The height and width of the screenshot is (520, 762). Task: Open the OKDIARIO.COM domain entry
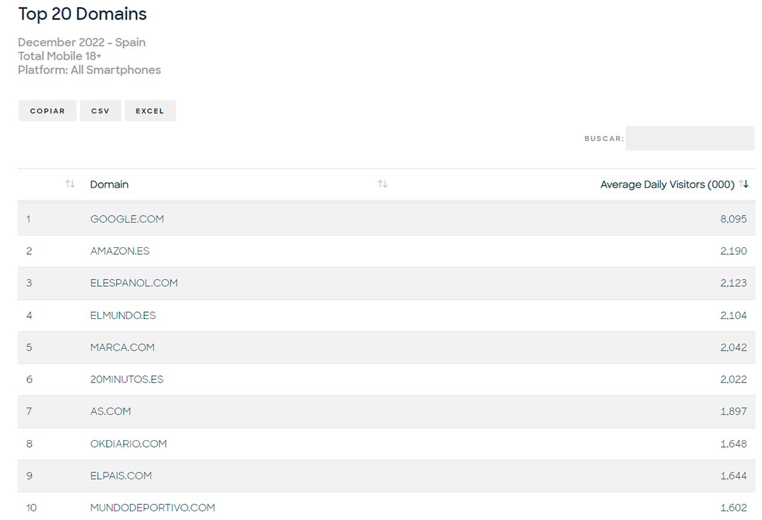pyautogui.click(x=128, y=444)
